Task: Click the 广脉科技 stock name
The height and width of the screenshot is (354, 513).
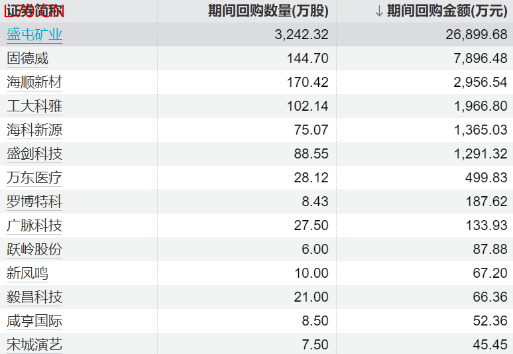Action: (34, 225)
